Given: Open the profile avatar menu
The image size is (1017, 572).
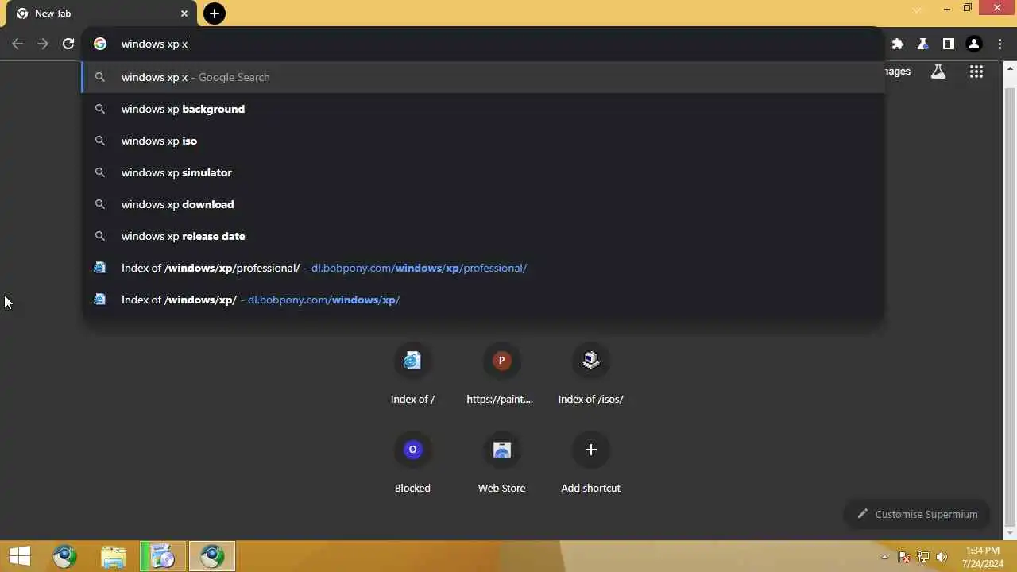Looking at the screenshot, I should tap(974, 44).
